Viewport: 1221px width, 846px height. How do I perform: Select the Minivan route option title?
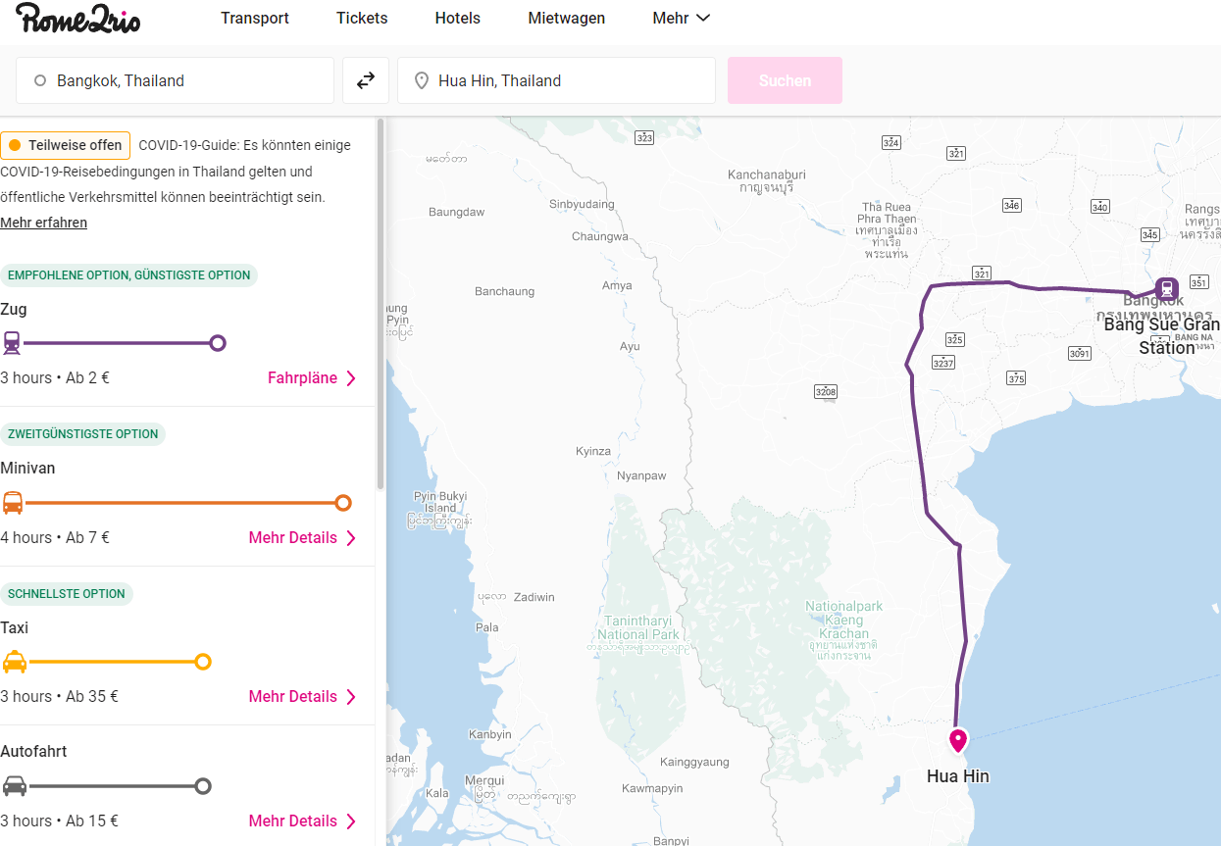pos(27,468)
